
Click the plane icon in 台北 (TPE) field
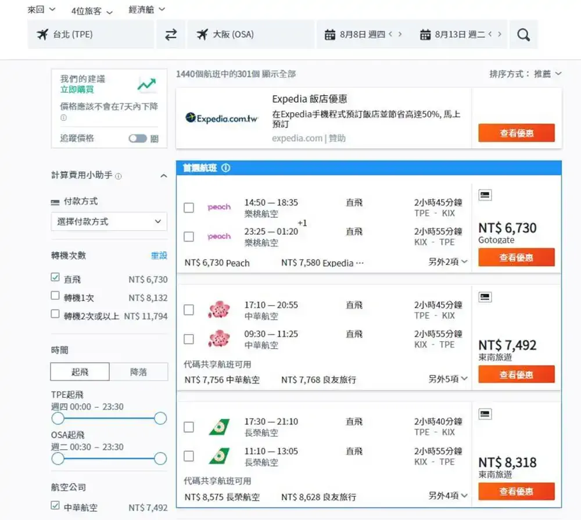point(42,34)
